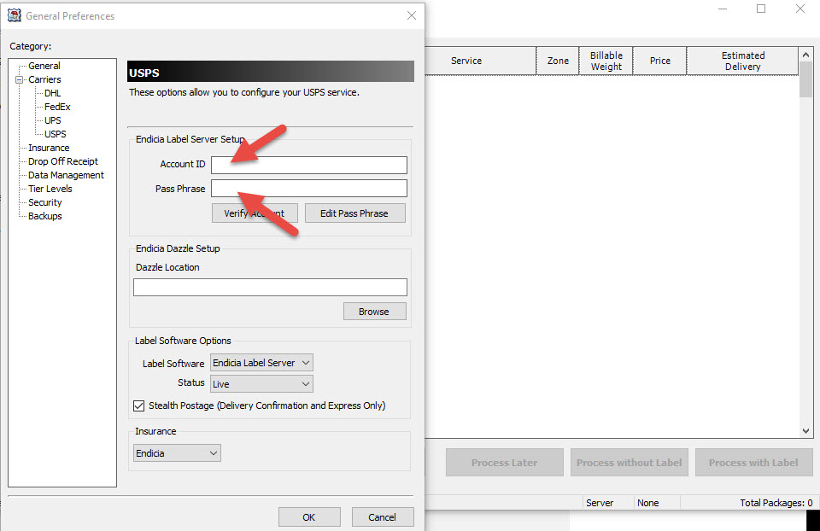Click the Billable Weight column header

click(x=606, y=61)
